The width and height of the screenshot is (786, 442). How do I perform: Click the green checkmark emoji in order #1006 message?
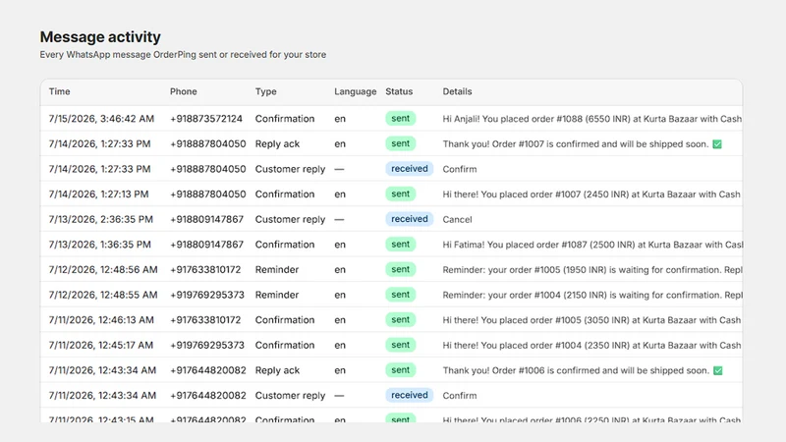pyautogui.click(x=718, y=371)
